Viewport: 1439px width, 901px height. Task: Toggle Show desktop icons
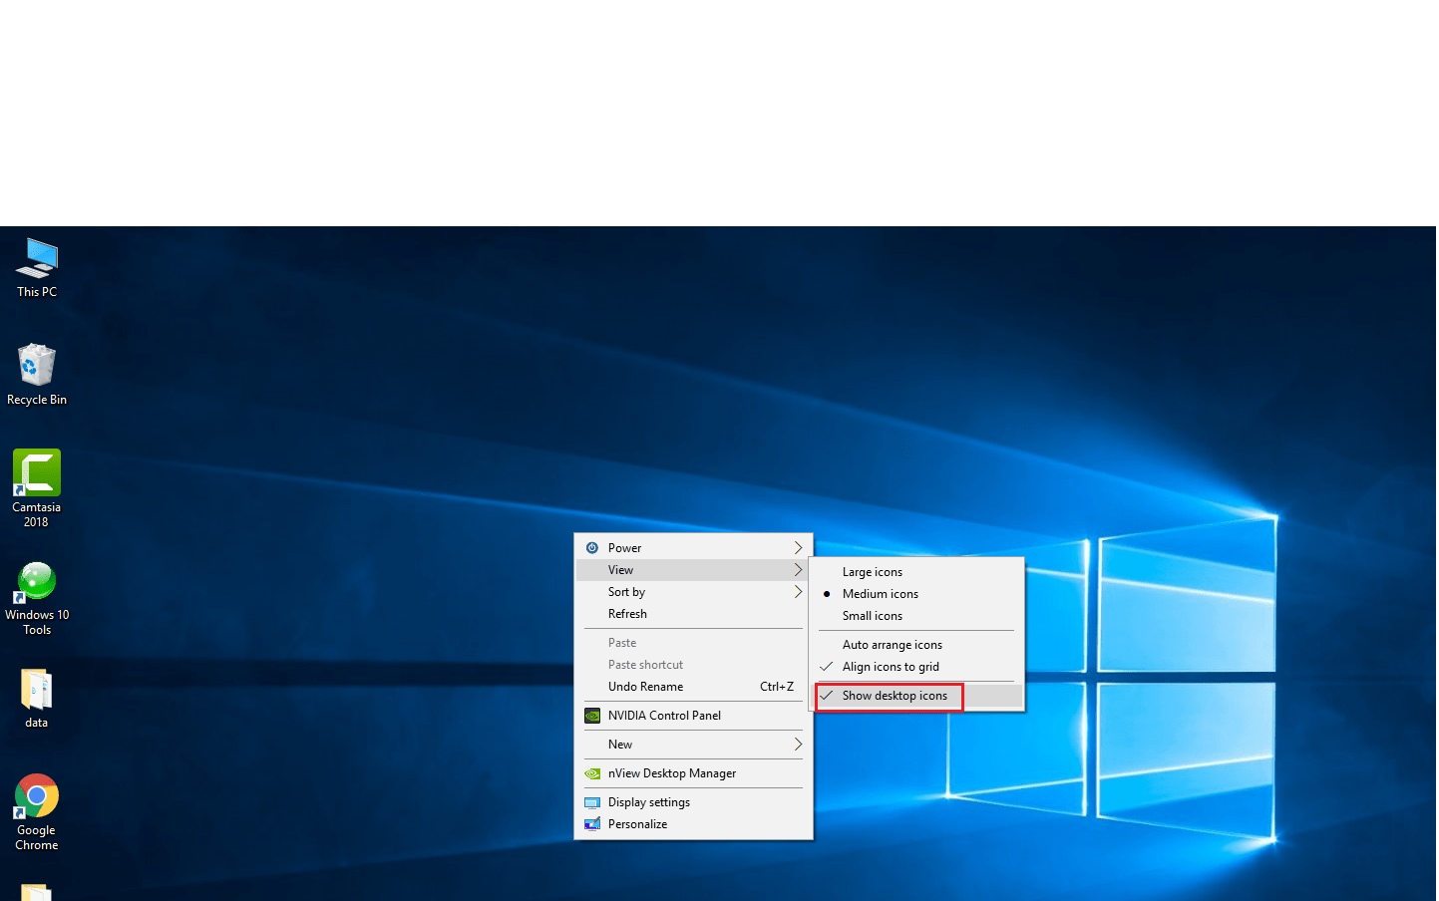[894, 695]
